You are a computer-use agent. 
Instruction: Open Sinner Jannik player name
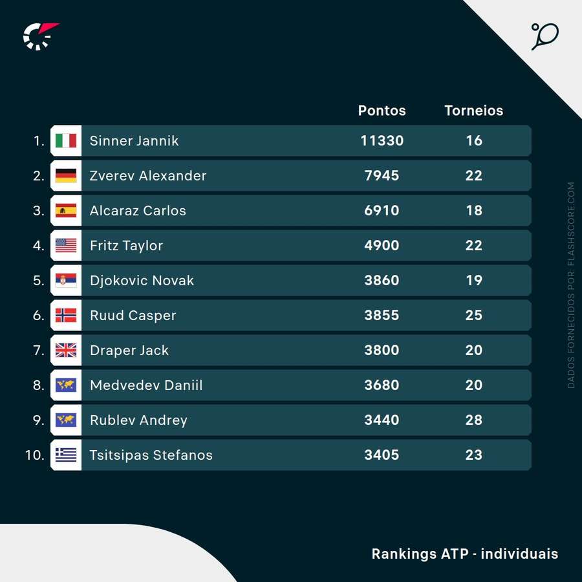(134, 141)
